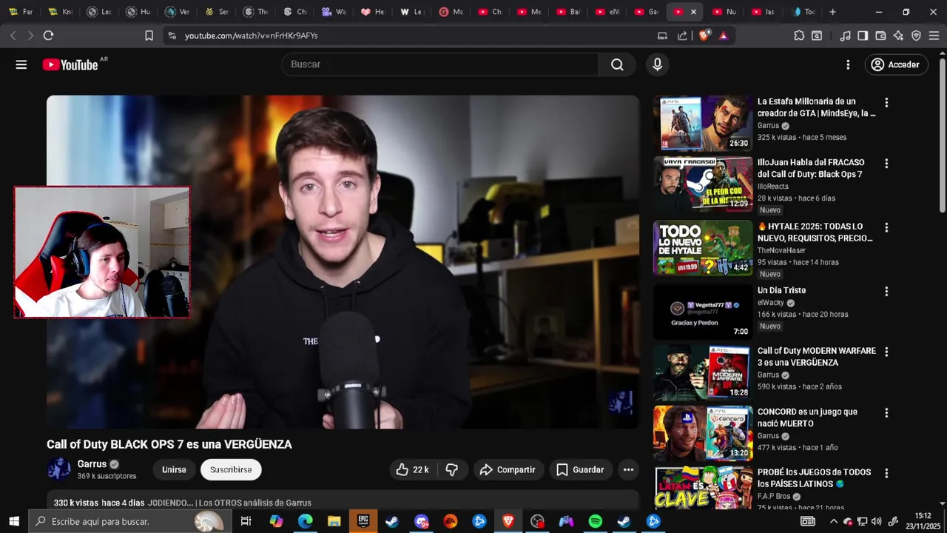
Task: Switch to the 'Wa' browser tab
Action: click(334, 12)
